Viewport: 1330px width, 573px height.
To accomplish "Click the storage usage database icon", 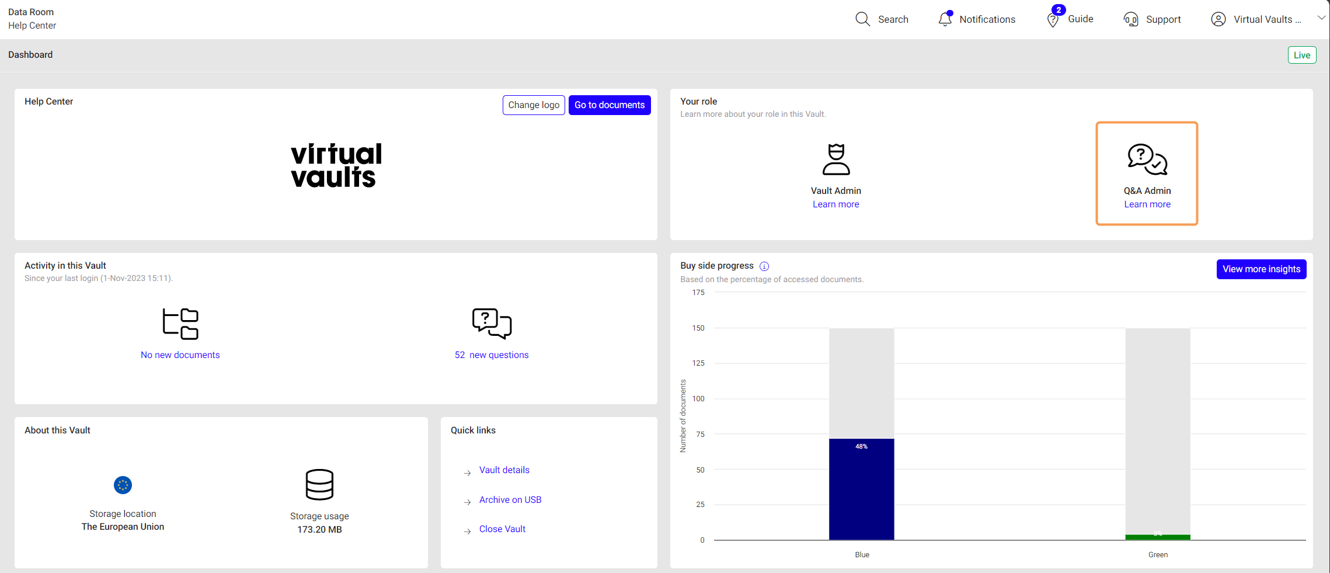I will [x=319, y=484].
